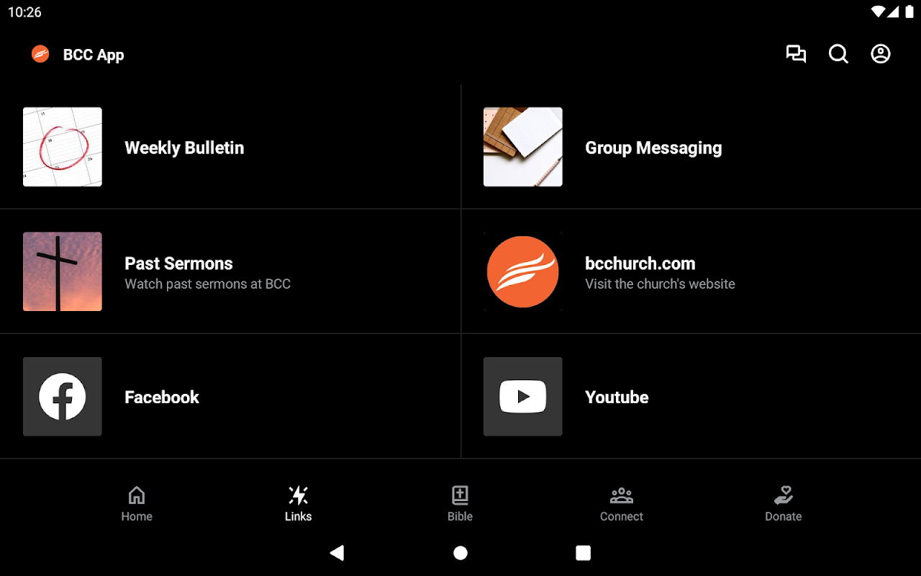Open the Weekly Bulletin link

[184, 148]
